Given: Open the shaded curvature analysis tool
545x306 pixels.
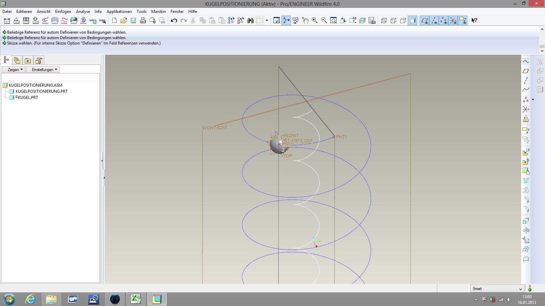Looking at the screenshot, I should [x=74, y=20].
